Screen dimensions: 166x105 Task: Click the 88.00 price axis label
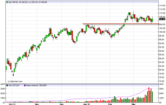click(162, 55)
